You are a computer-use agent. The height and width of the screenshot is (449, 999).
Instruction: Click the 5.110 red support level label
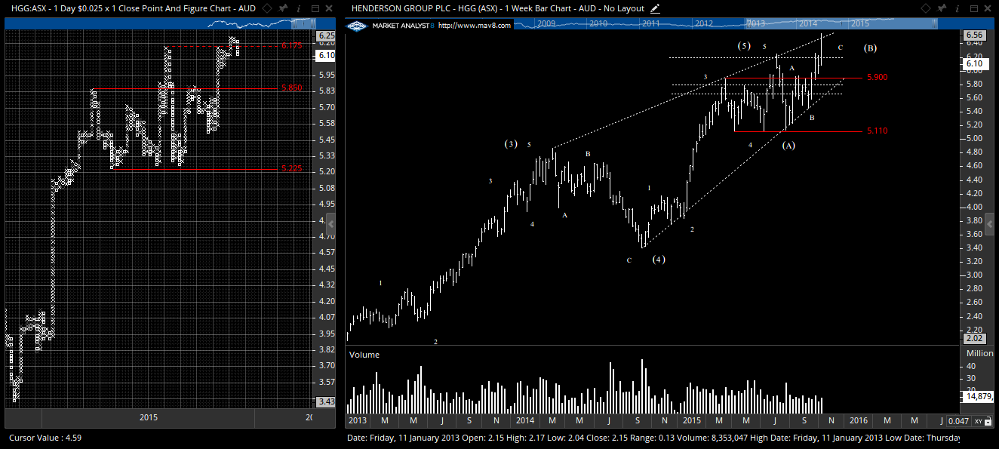877,131
